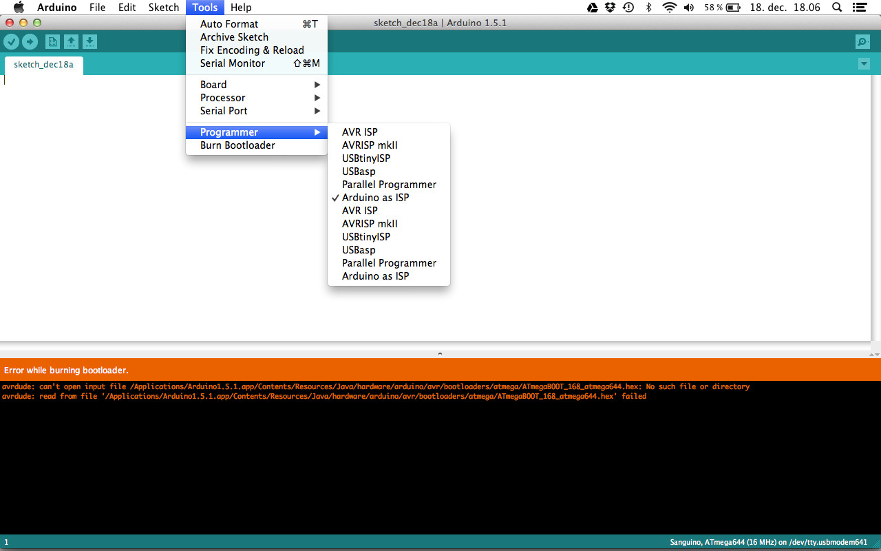
Task: Click the line number 1 in status bar
Action: (x=6, y=543)
